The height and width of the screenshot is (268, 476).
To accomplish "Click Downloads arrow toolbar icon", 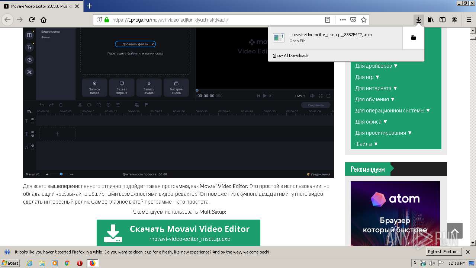I will click(419, 20).
